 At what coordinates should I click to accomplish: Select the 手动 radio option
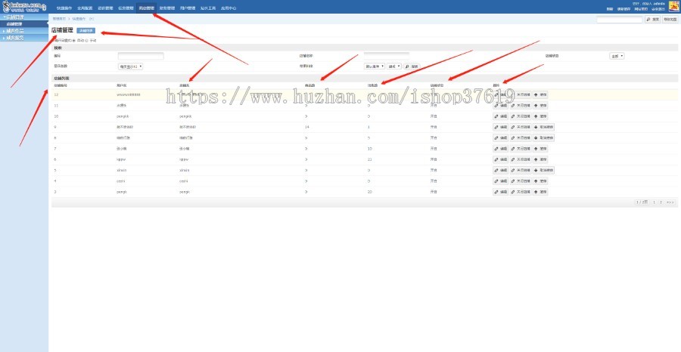click(x=88, y=41)
